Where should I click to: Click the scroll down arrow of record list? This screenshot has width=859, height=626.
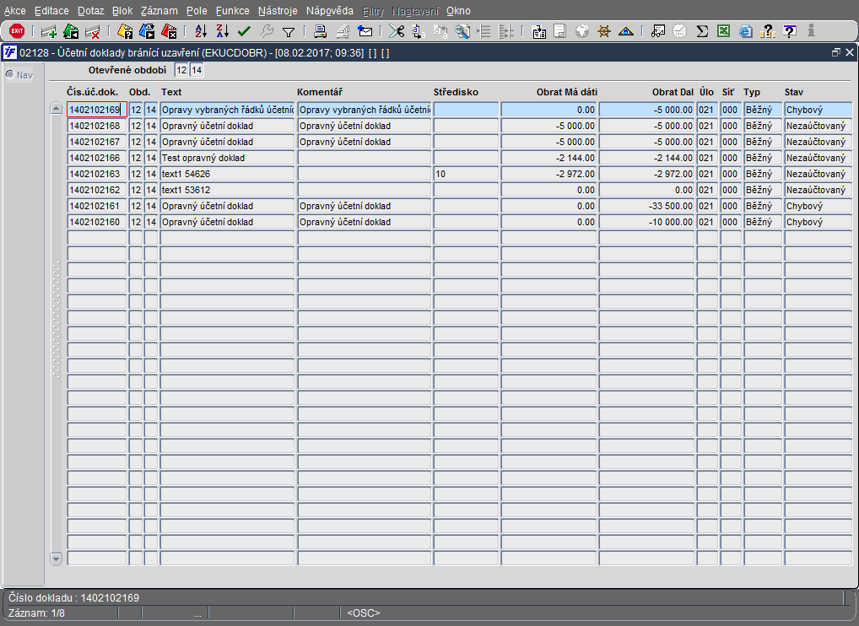56,559
